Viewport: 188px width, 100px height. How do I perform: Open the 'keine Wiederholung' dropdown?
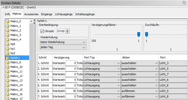(x=63, y=42)
